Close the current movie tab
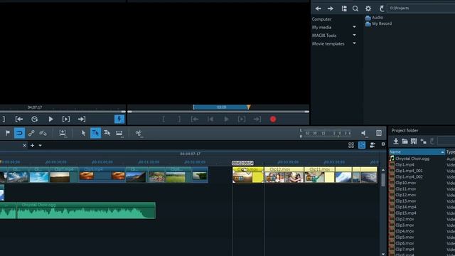Viewport: 455px width, 256px height. (24, 145)
